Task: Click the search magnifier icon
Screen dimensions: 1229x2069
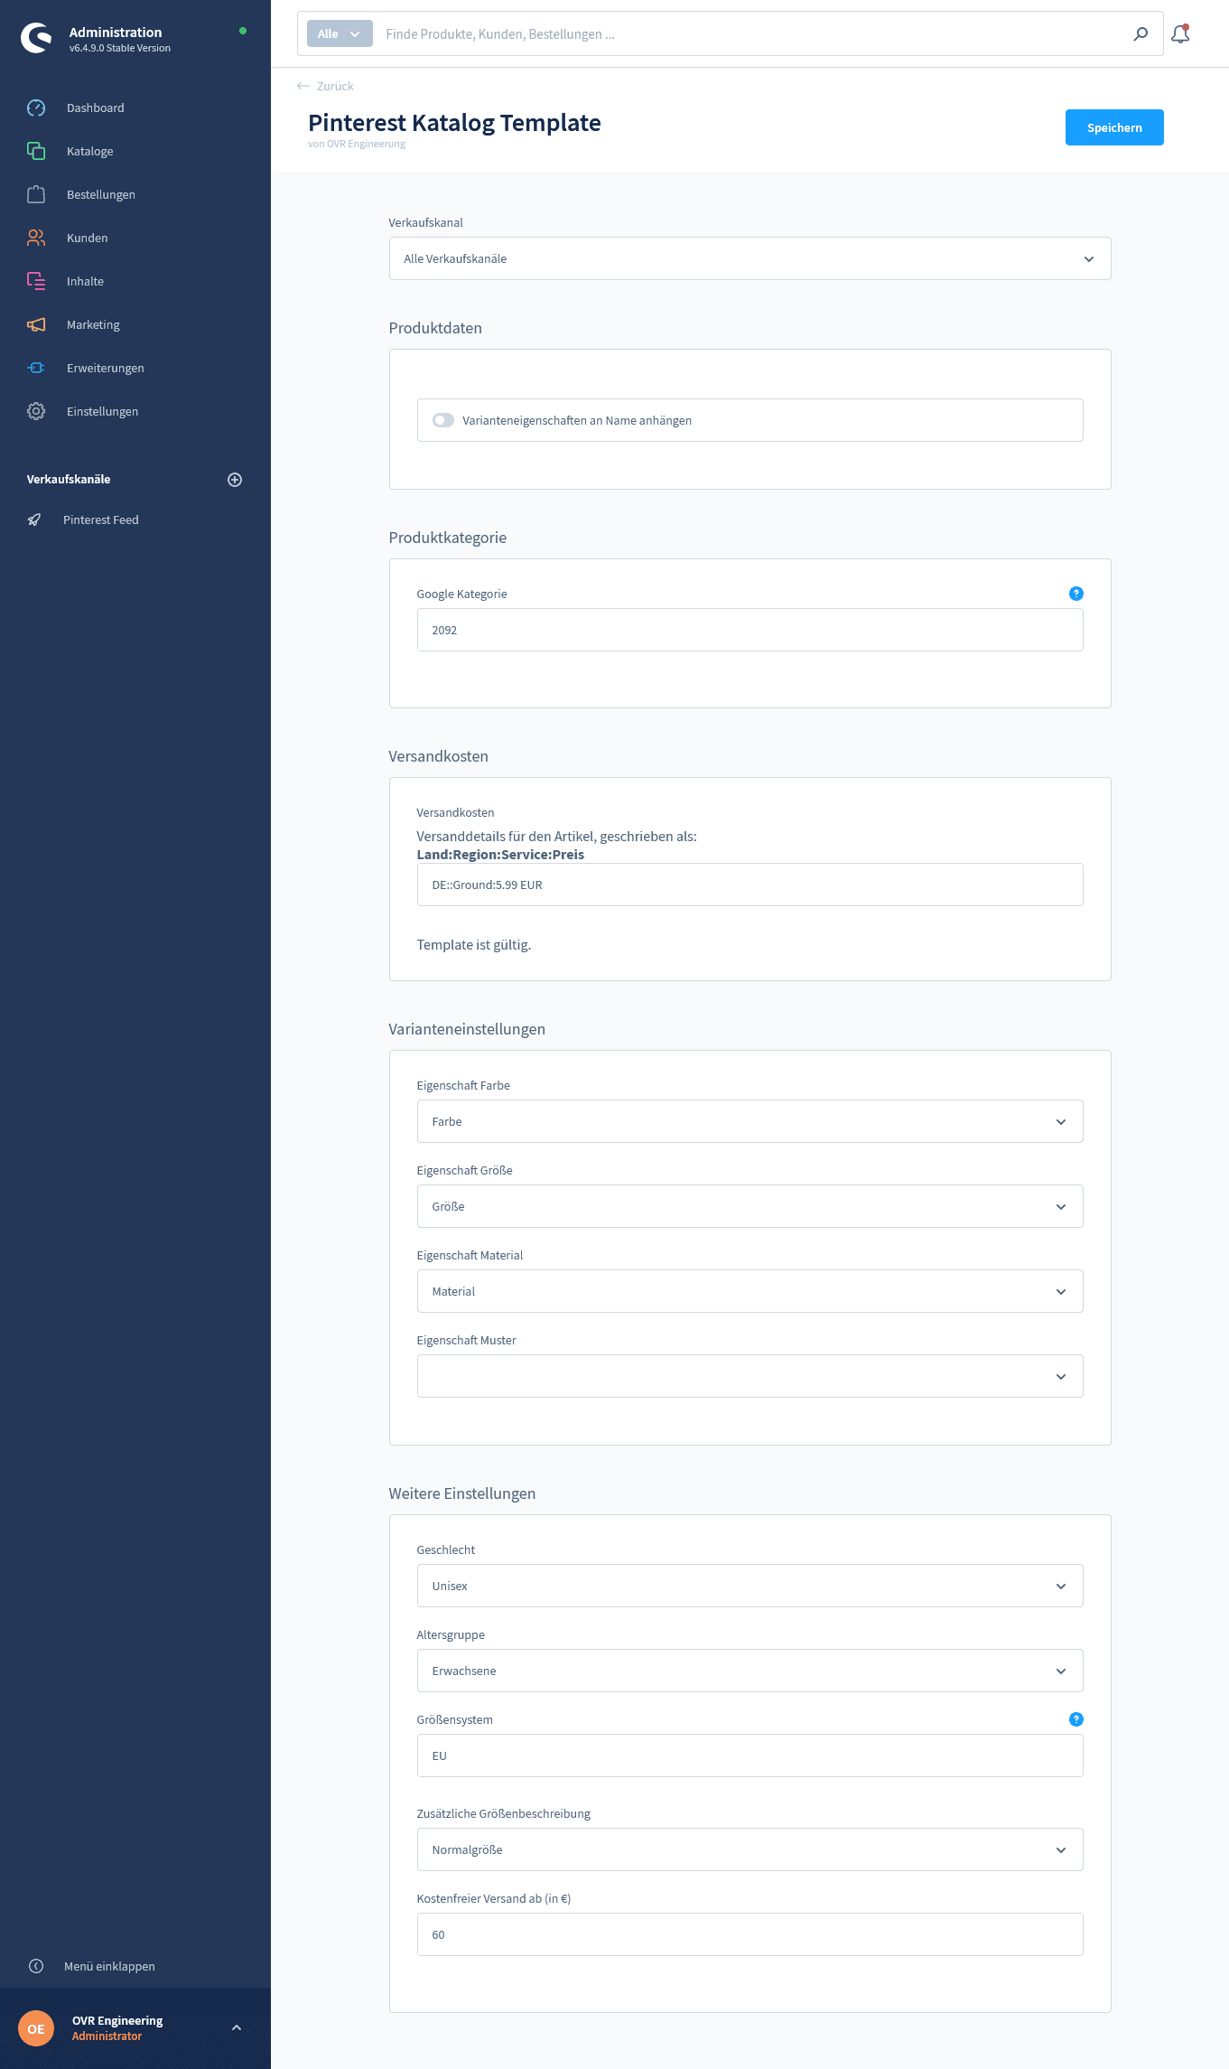Action: [x=1141, y=34]
